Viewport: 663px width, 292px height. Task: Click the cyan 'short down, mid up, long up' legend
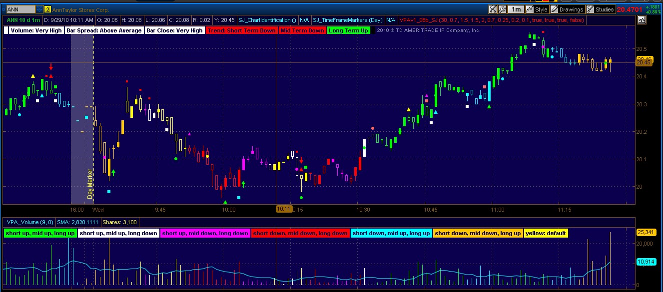click(391, 233)
